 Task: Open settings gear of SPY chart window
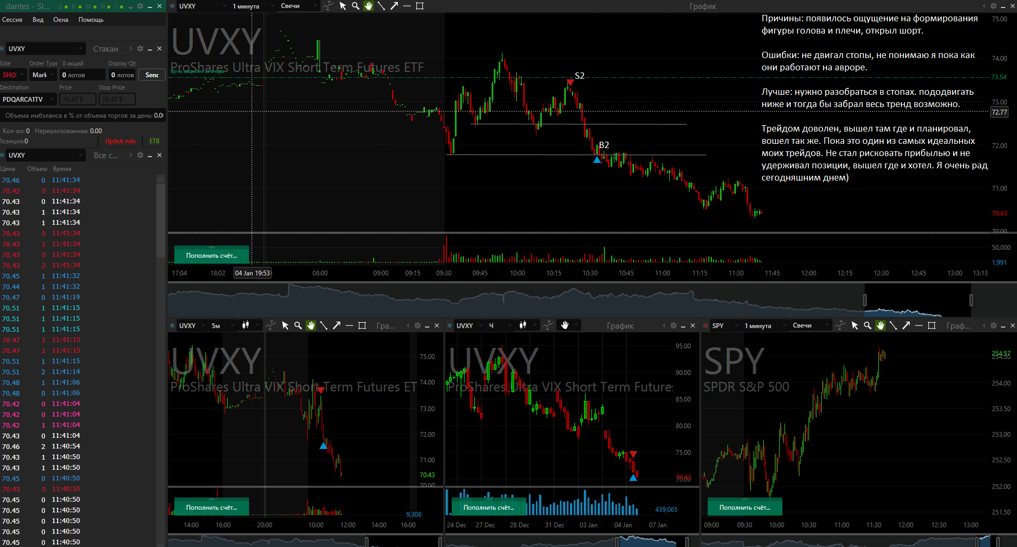(x=994, y=325)
